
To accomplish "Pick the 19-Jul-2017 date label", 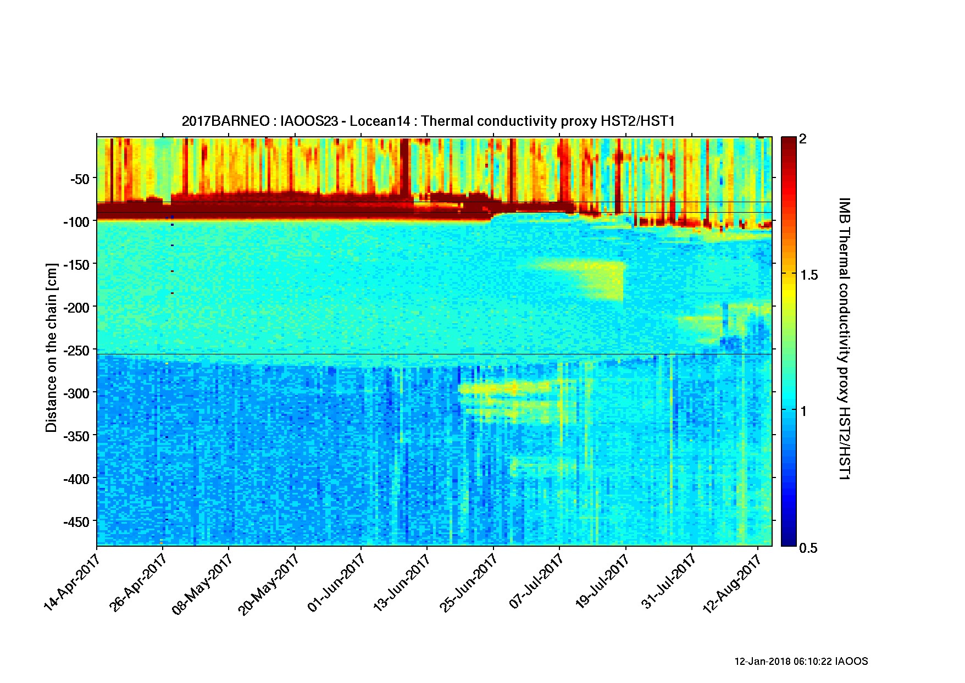I will click(x=602, y=581).
